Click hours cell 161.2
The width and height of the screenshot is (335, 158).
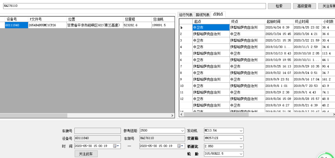click(x=328, y=79)
